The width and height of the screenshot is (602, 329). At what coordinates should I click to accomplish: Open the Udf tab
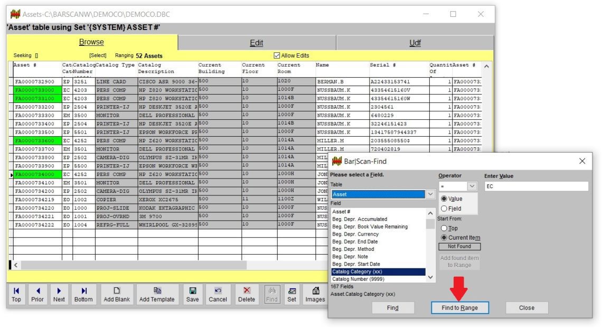[415, 43]
